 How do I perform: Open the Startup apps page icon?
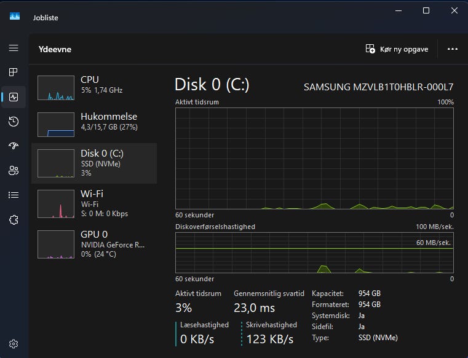pyautogui.click(x=14, y=146)
